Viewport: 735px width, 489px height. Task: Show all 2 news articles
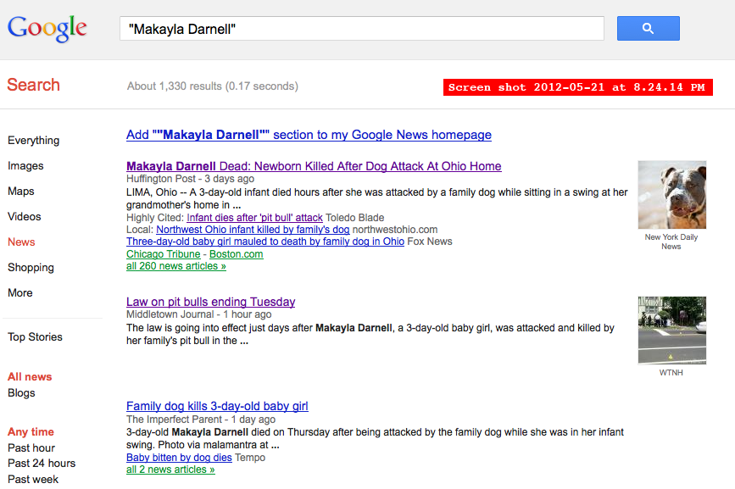tap(170, 470)
